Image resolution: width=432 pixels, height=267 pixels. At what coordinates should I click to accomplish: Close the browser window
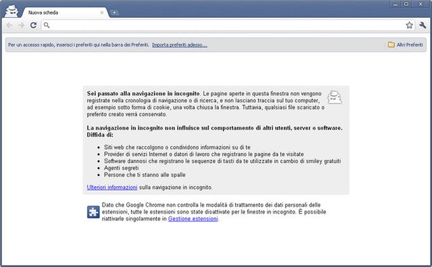[x=421, y=4]
